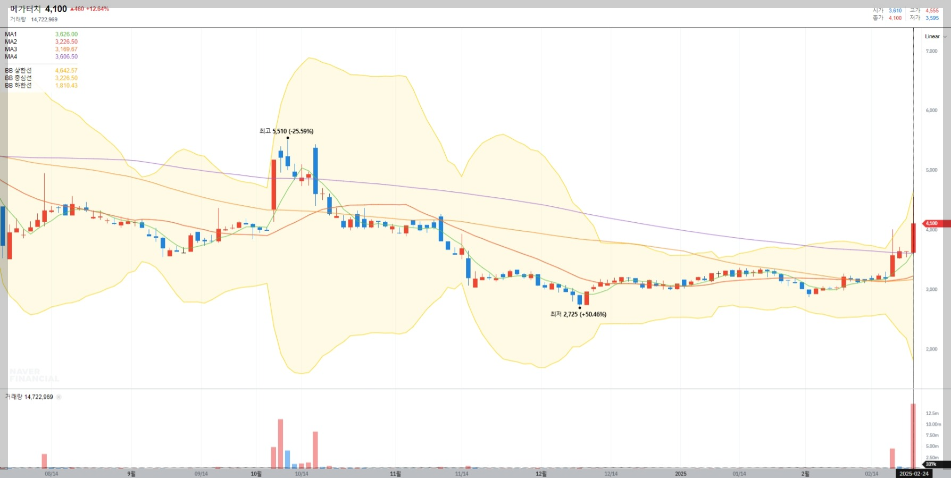Click the 최저 2,725 low-price marker label
The height and width of the screenshot is (478, 951).
coord(578,314)
